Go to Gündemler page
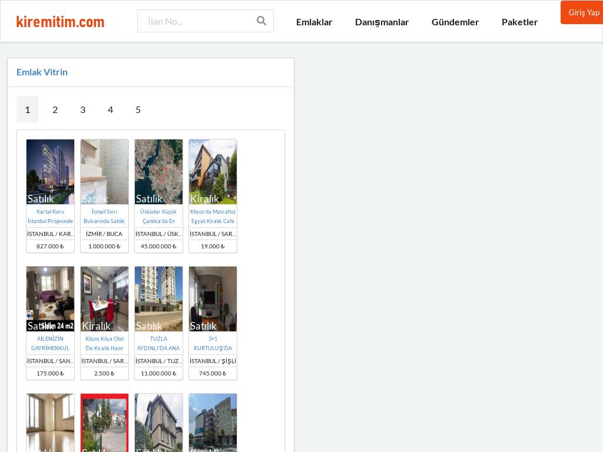The width and height of the screenshot is (603, 452). point(455,22)
